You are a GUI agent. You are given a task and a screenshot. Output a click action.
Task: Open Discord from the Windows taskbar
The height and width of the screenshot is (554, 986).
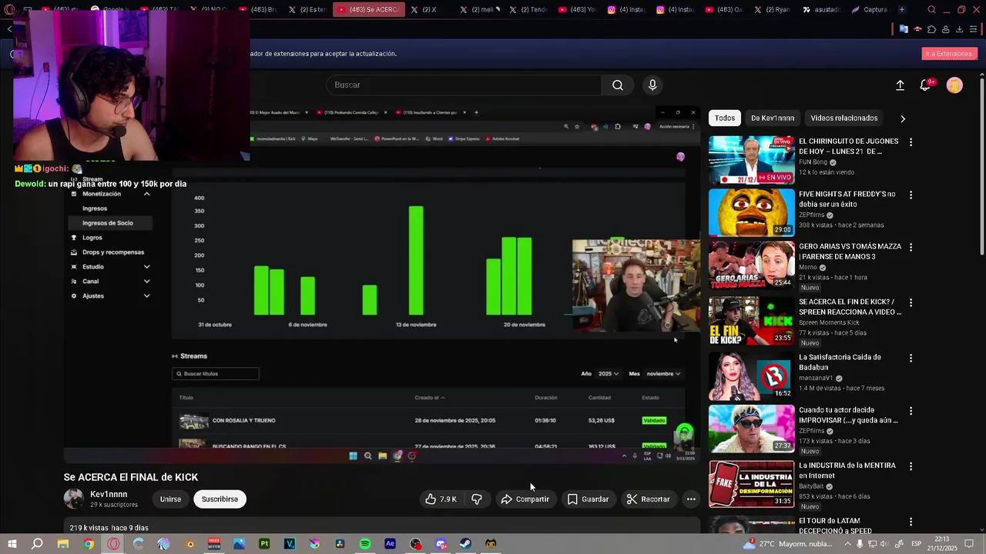[x=441, y=544]
